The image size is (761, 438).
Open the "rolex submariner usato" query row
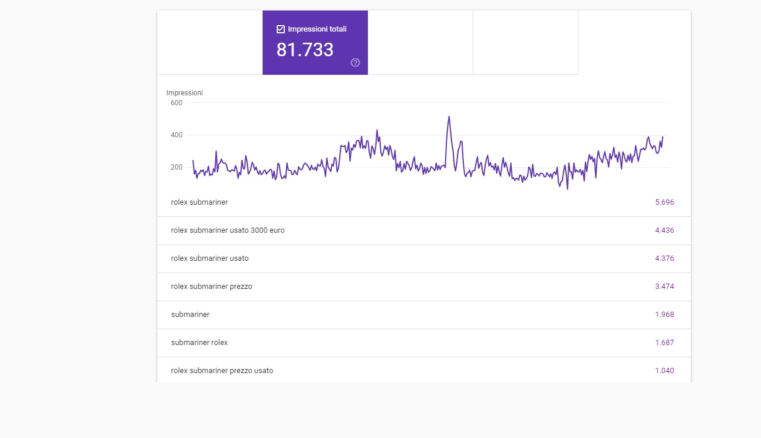click(x=424, y=258)
